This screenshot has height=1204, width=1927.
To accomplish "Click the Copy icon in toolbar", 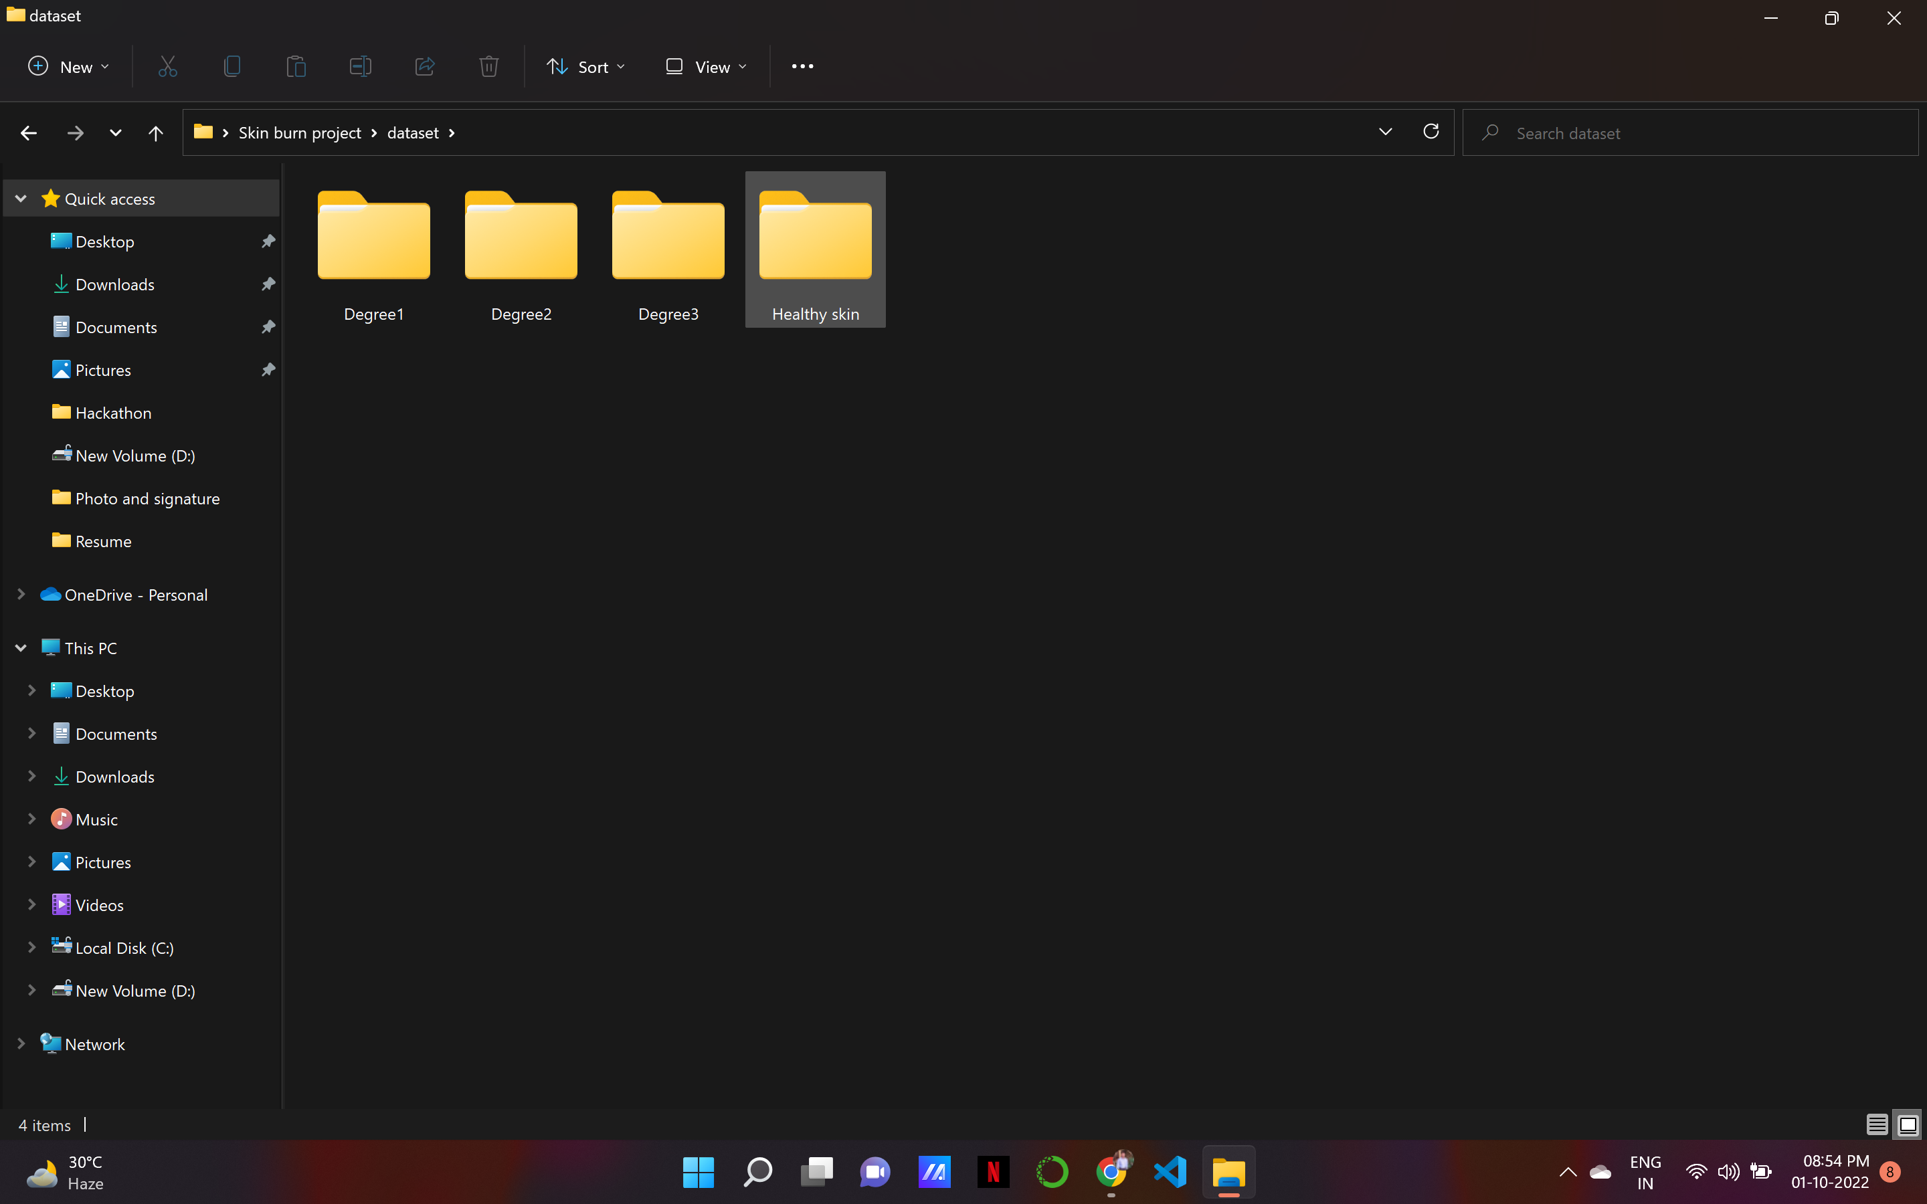I will click(232, 67).
